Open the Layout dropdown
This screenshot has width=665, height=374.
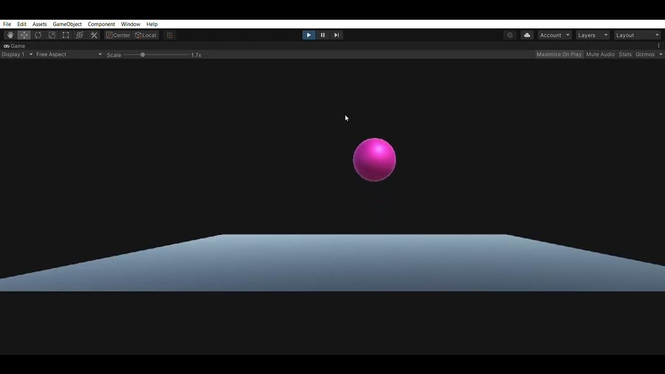point(637,35)
